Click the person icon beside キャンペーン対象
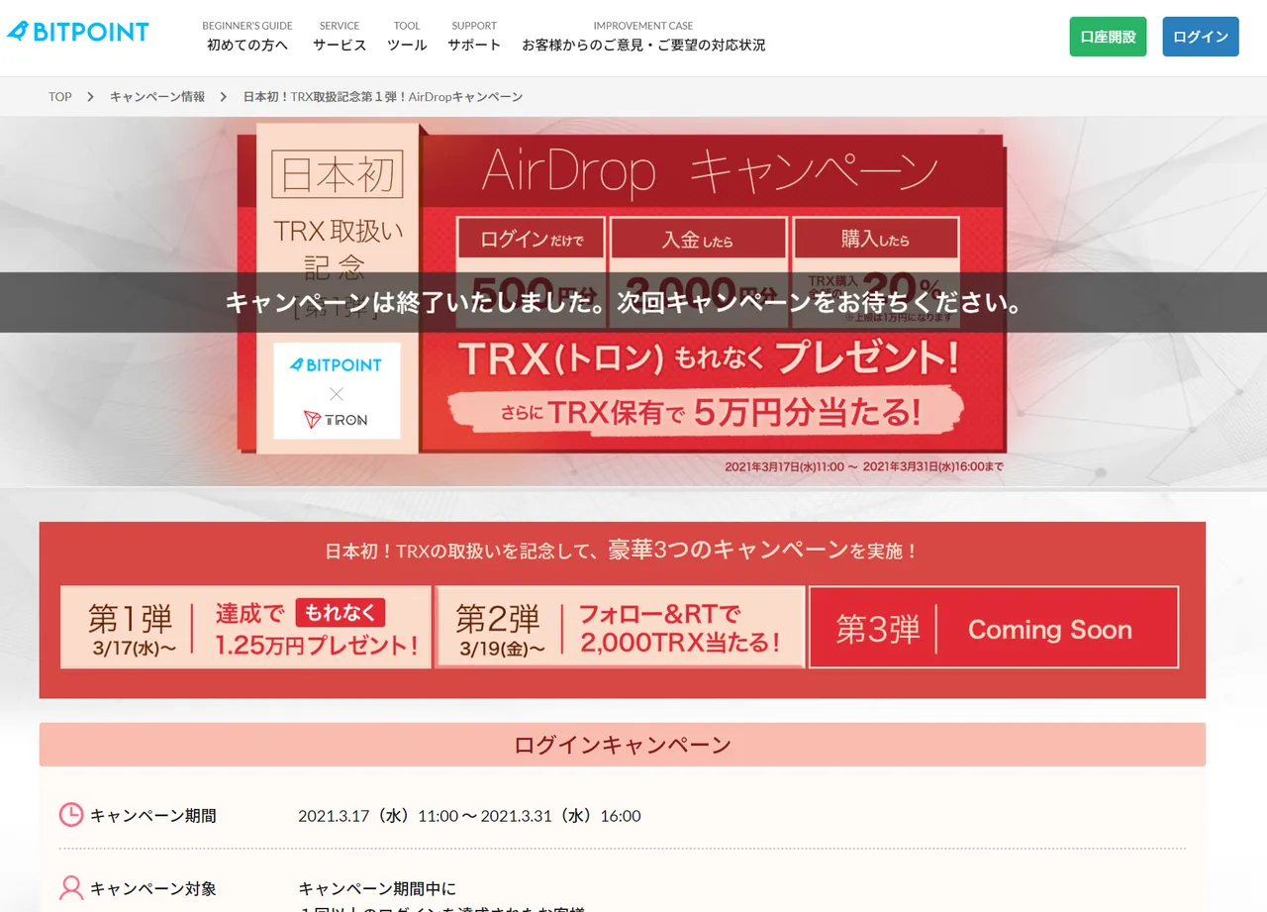Viewport: 1267px width, 912px height. click(x=71, y=887)
